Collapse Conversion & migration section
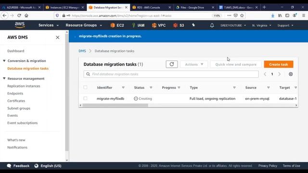The height and width of the screenshot is (173, 308). tap(4, 61)
